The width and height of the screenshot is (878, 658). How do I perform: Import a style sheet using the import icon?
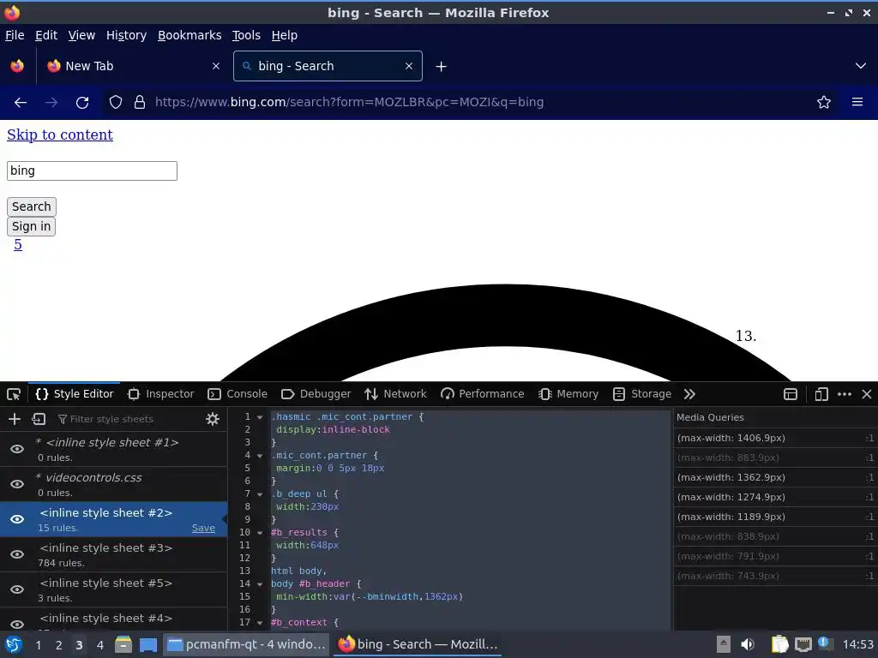click(x=39, y=419)
